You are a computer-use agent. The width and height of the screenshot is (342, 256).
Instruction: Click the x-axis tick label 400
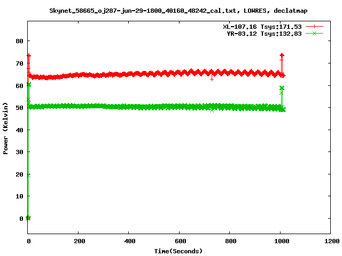pos(130,241)
